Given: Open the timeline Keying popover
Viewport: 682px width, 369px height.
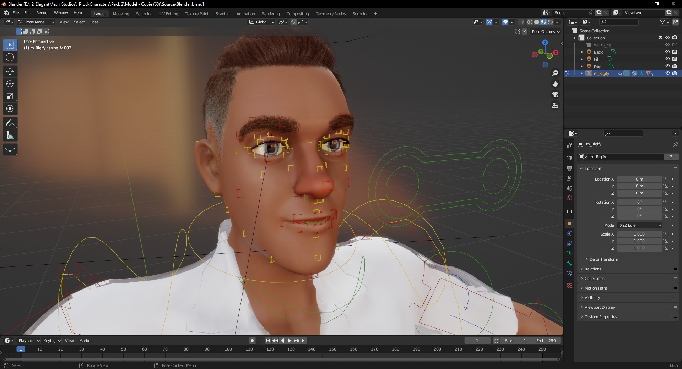Looking at the screenshot, I should 52,341.
